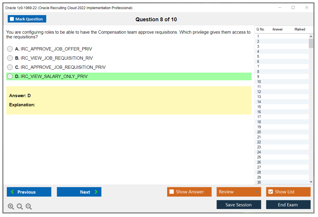Click the reset zoom magnifier icon

click(x=20, y=206)
